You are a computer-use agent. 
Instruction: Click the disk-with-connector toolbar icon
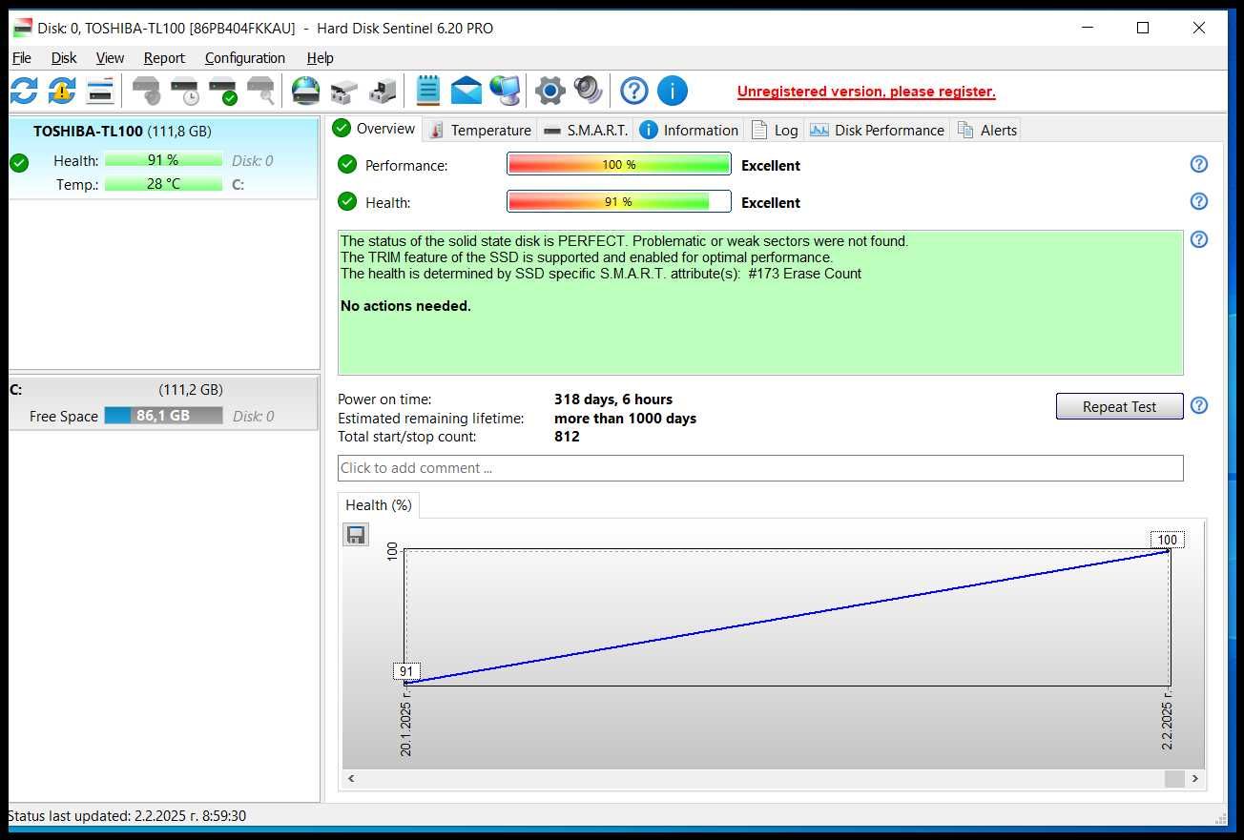click(383, 92)
